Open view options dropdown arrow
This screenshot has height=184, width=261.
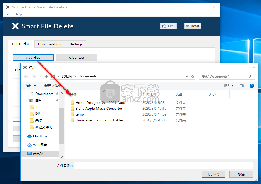pyautogui.click(x=233, y=86)
